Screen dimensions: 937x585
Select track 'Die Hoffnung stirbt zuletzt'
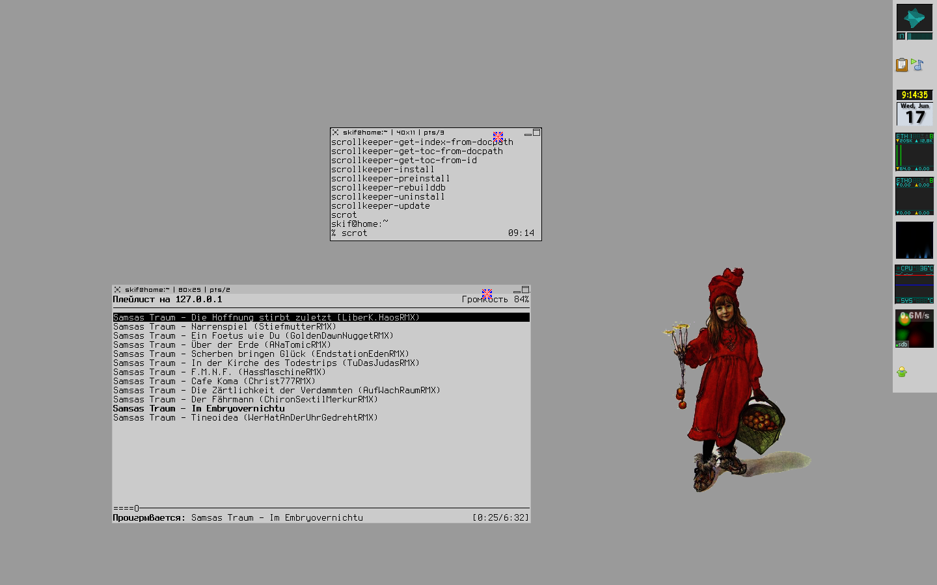[x=321, y=317]
